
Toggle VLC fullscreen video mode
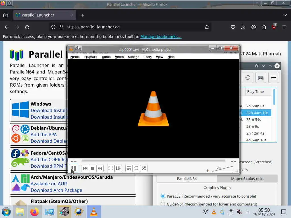coord(111,168)
